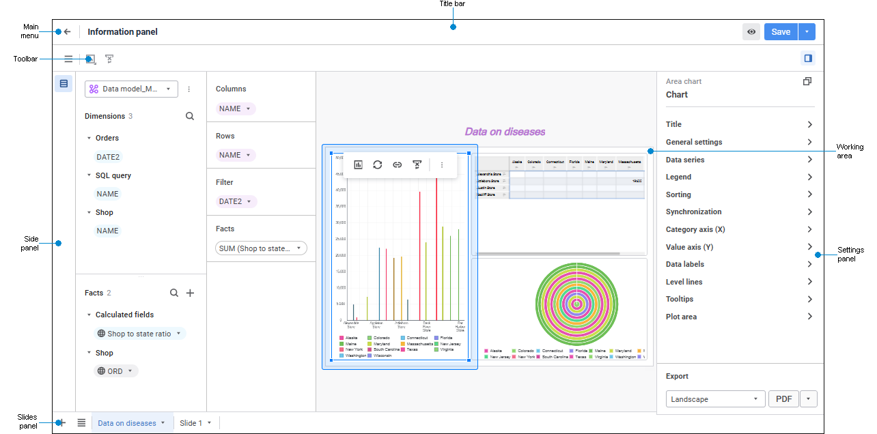This screenshot has width=877, height=434.
Task: Click the filter icon in the toolbar
Action: 109,59
